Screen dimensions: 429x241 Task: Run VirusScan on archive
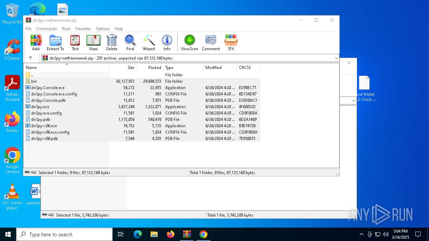189,43
